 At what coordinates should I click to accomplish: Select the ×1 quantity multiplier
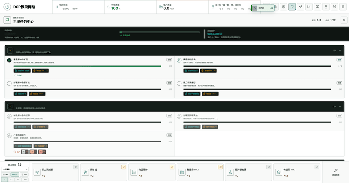click(x=5, y=180)
